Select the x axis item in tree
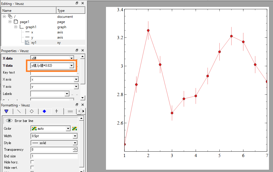The image size is (273, 172). pos(32,32)
